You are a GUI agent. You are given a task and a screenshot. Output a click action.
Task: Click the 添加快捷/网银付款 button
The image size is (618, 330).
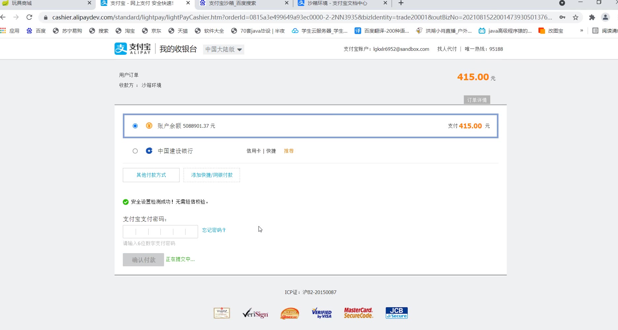click(x=212, y=175)
